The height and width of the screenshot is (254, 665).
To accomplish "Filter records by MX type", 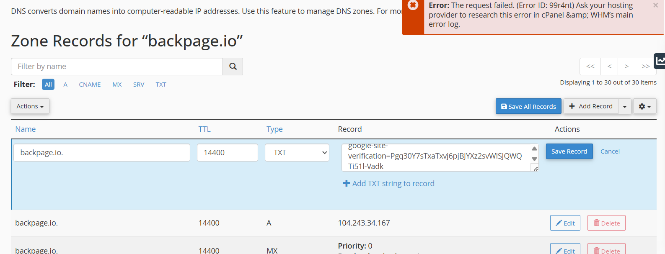I will (117, 85).
